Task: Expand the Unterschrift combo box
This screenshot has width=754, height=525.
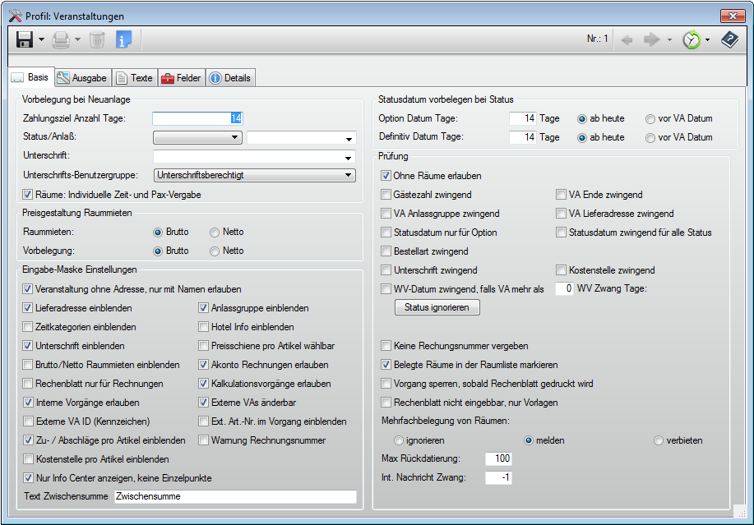Action: point(349,156)
